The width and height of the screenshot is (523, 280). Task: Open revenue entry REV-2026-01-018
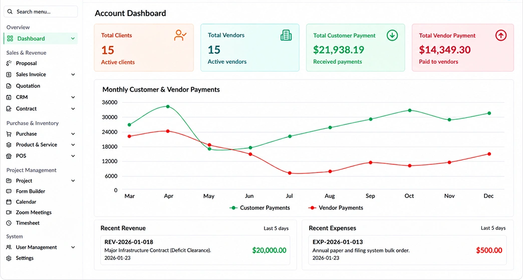click(195, 250)
